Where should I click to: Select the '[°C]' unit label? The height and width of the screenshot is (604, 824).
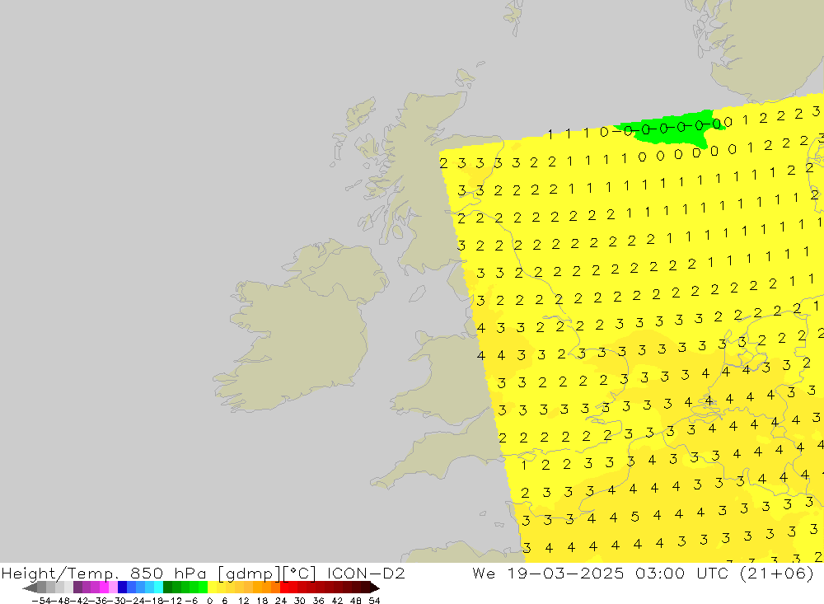click(299, 573)
